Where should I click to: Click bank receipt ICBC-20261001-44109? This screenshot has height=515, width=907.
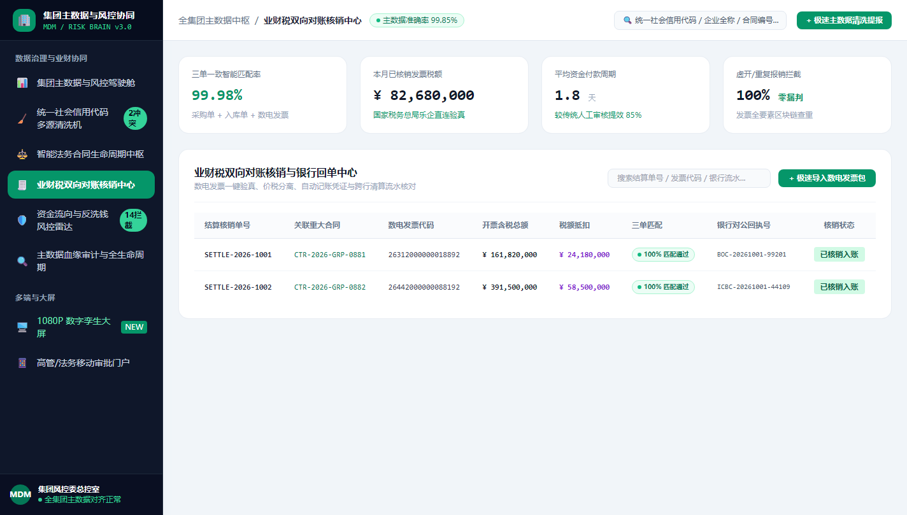(x=753, y=287)
